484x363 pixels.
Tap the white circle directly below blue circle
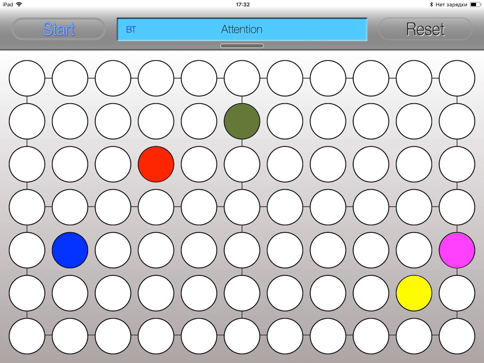(x=70, y=293)
